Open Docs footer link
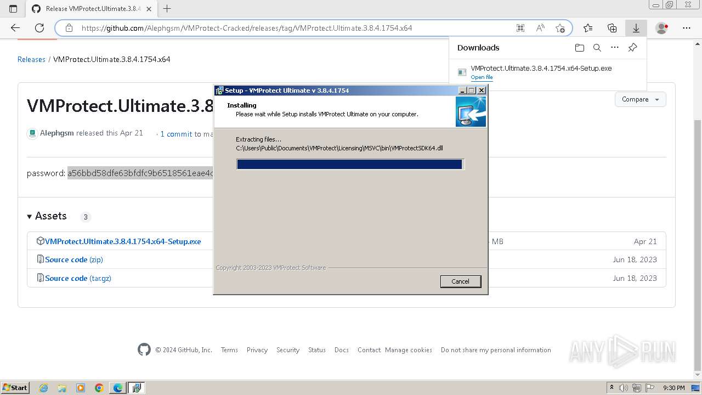This screenshot has width=702, height=395. click(342, 350)
